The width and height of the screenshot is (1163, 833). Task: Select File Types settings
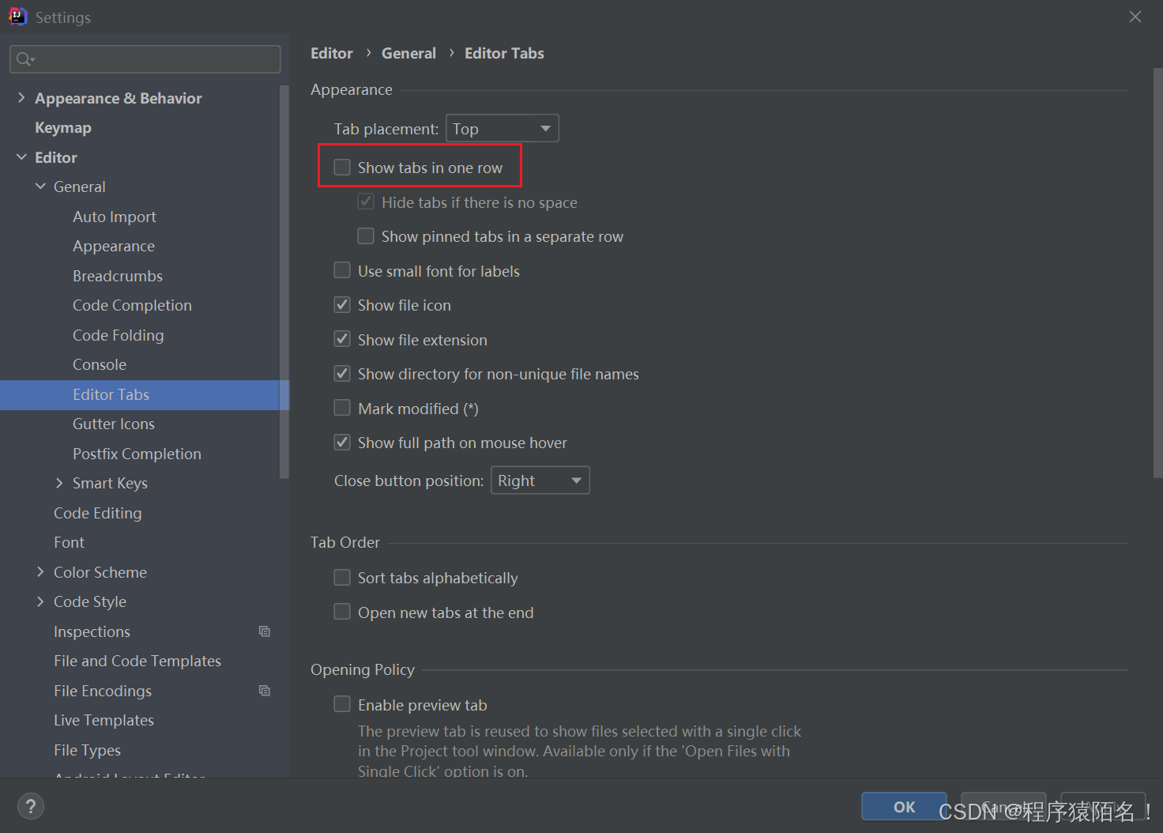click(87, 750)
